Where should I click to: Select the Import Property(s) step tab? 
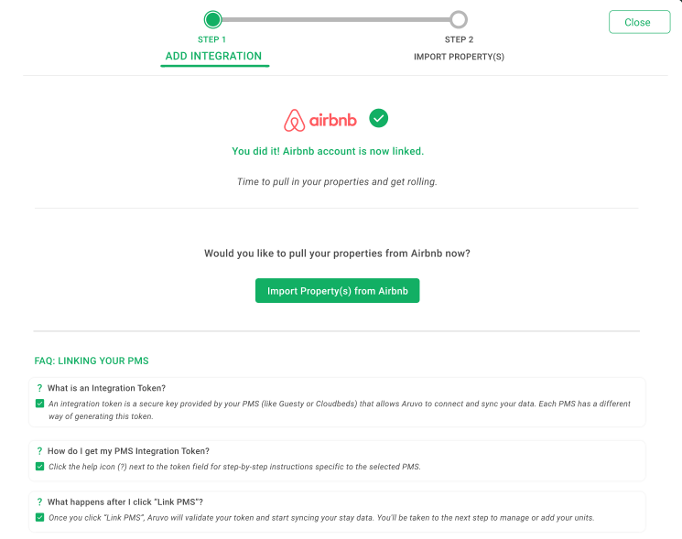click(459, 57)
